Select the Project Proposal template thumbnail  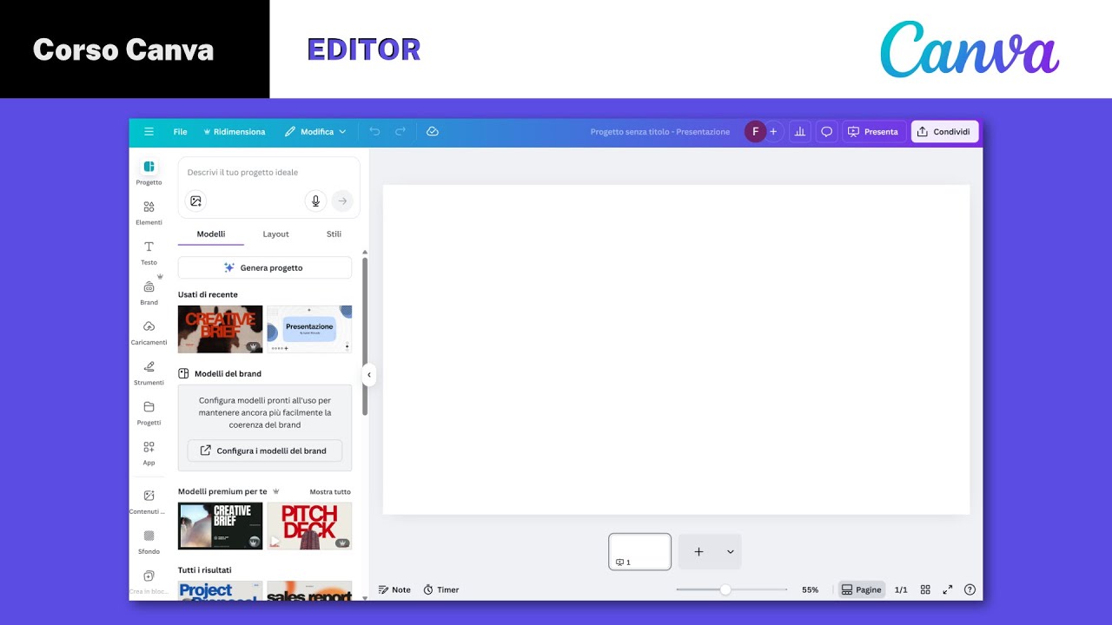[221, 591]
